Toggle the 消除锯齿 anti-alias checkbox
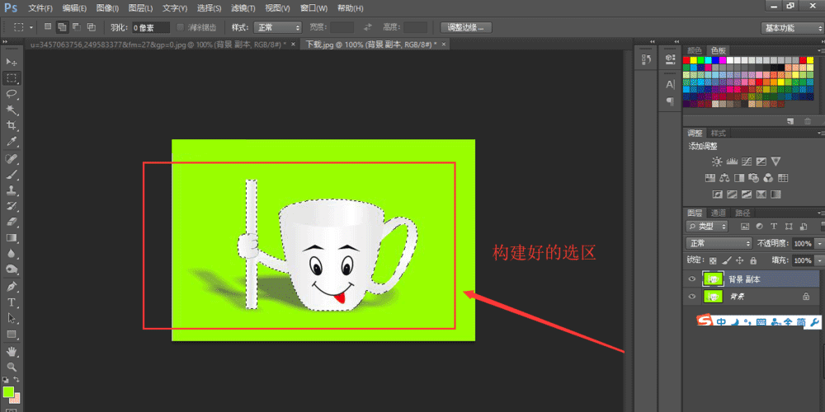This screenshot has height=412, width=825. click(181, 27)
